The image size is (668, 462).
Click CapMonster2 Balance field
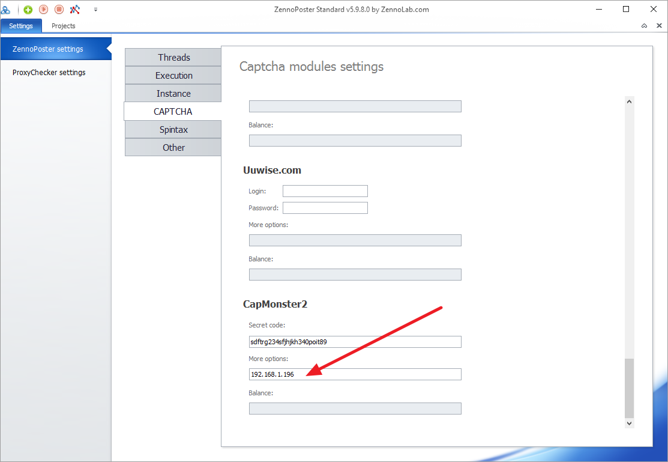tap(355, 409)
